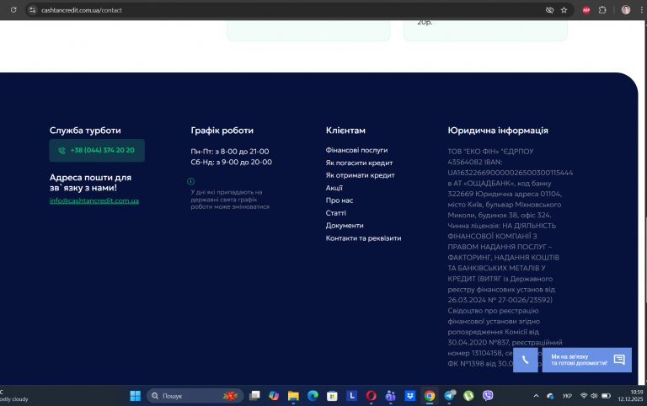This screenshot has width=647, height=406.
Task: Reload the page with the refresh icon
Action: 13,10
